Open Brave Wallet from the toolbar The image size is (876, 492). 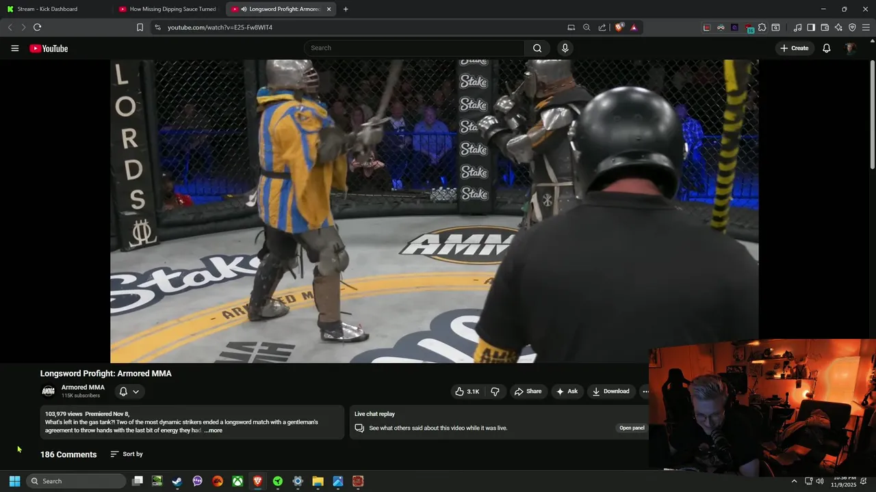pos(825,27)
